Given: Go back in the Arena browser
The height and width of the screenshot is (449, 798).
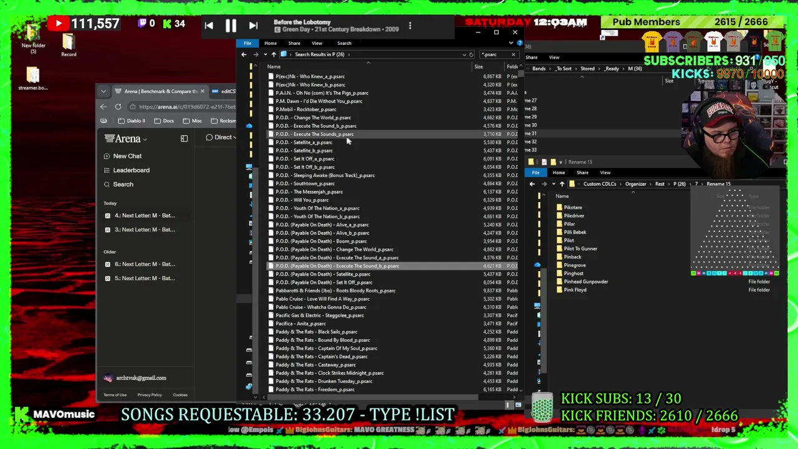Looking at the screenshot, I should point(103,107).
